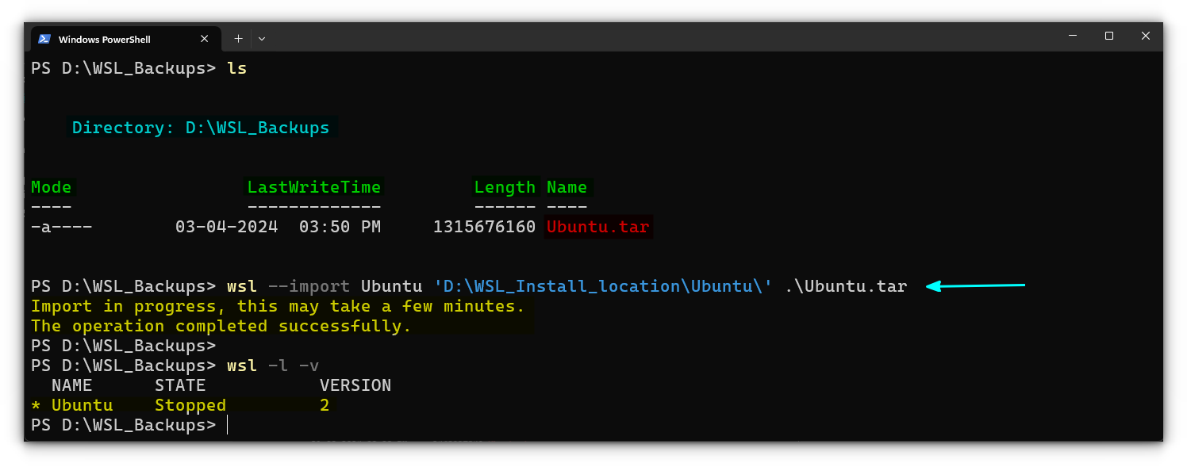Click the maximize button on the window

coord(1108,36)
